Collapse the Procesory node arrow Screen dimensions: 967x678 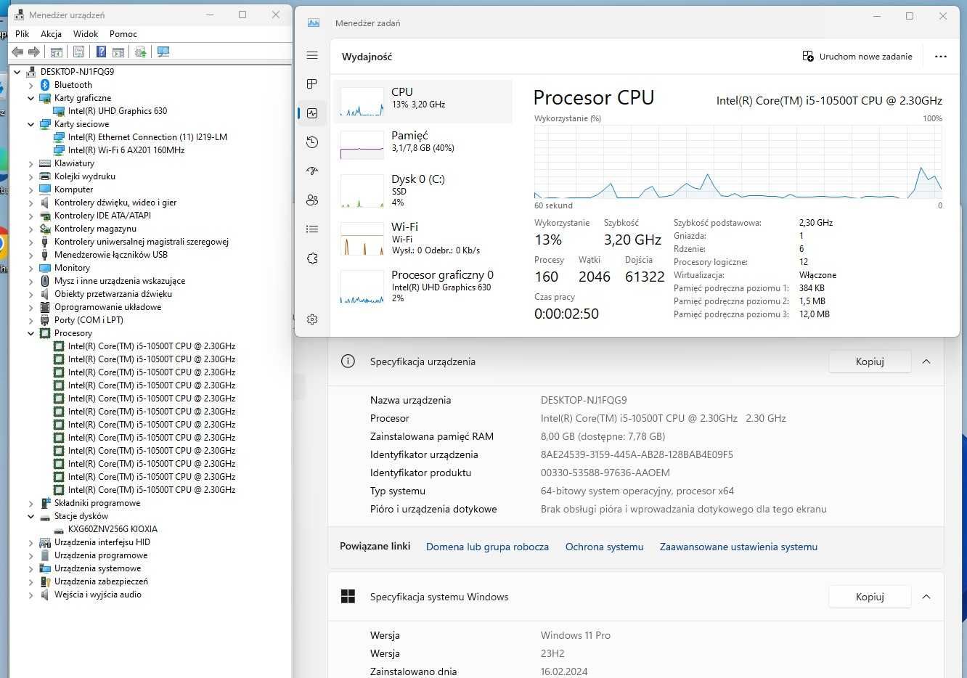click(x=31, y=333)
